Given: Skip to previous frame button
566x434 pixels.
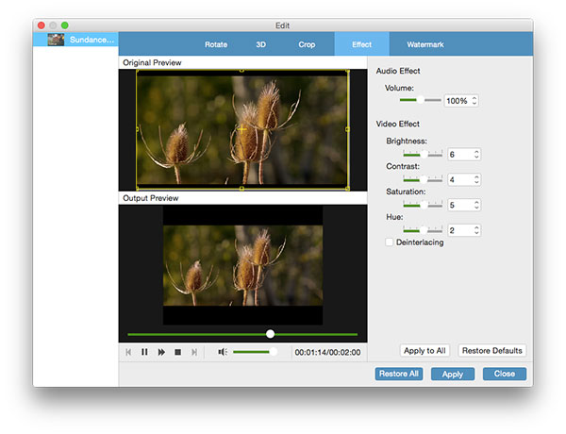Looking at the screenshot, I should coord(128,352).
